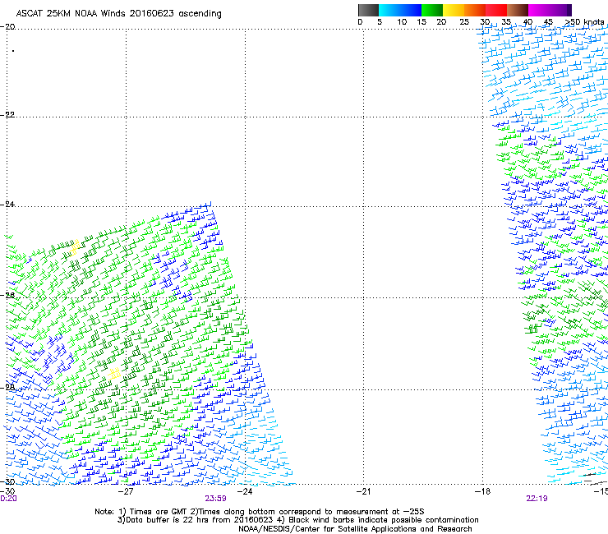This screenshot has width=608, height=534.
Task: Select the '-26' latitude axis label
Action: (7, 296)
